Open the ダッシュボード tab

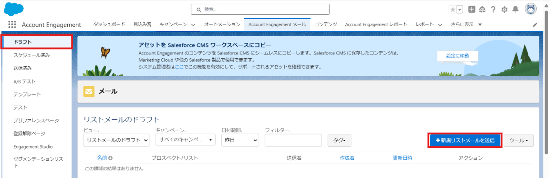click(x=109, y=25)
